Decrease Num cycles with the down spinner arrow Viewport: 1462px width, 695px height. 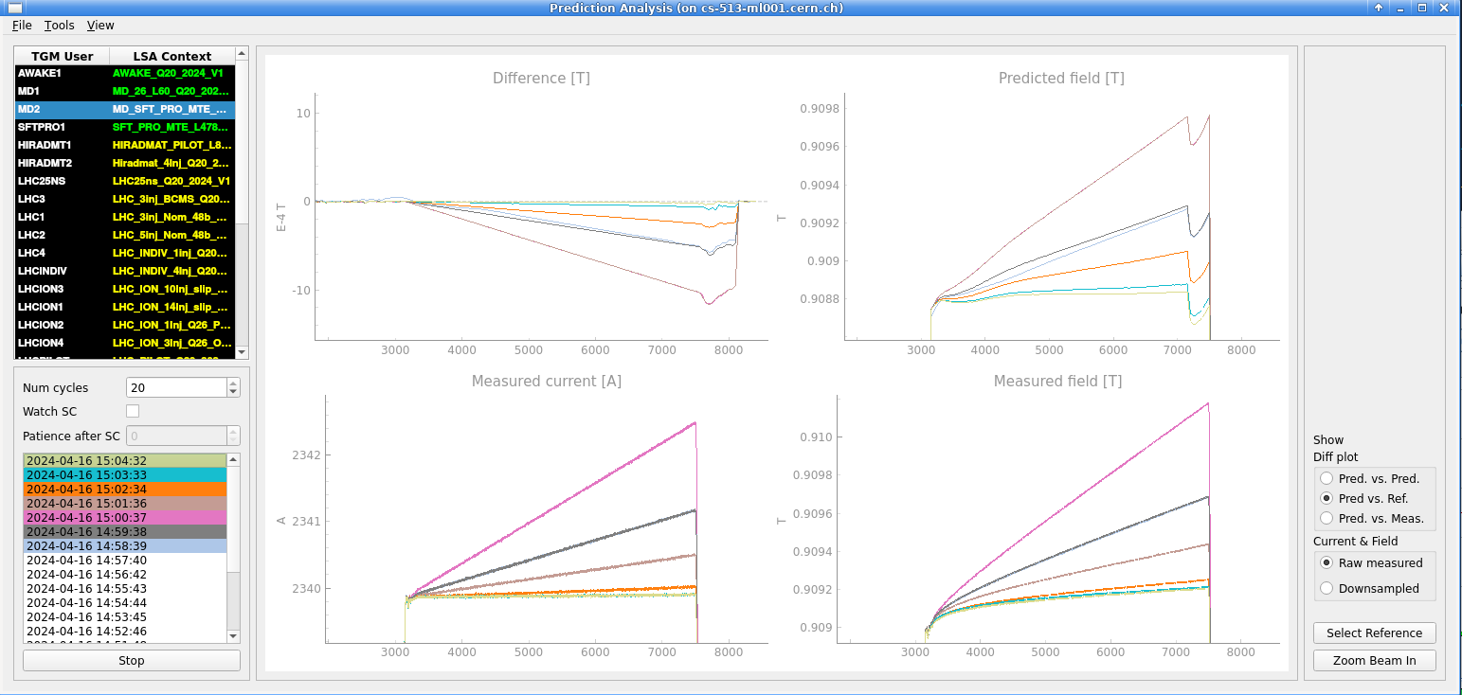click(233, 392)
